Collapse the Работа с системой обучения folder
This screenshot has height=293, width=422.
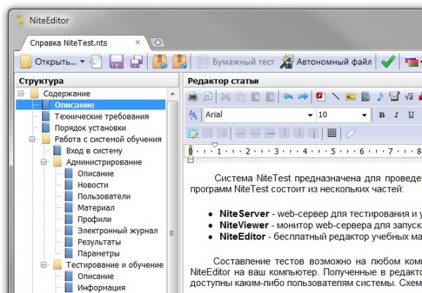pos(32,139)
